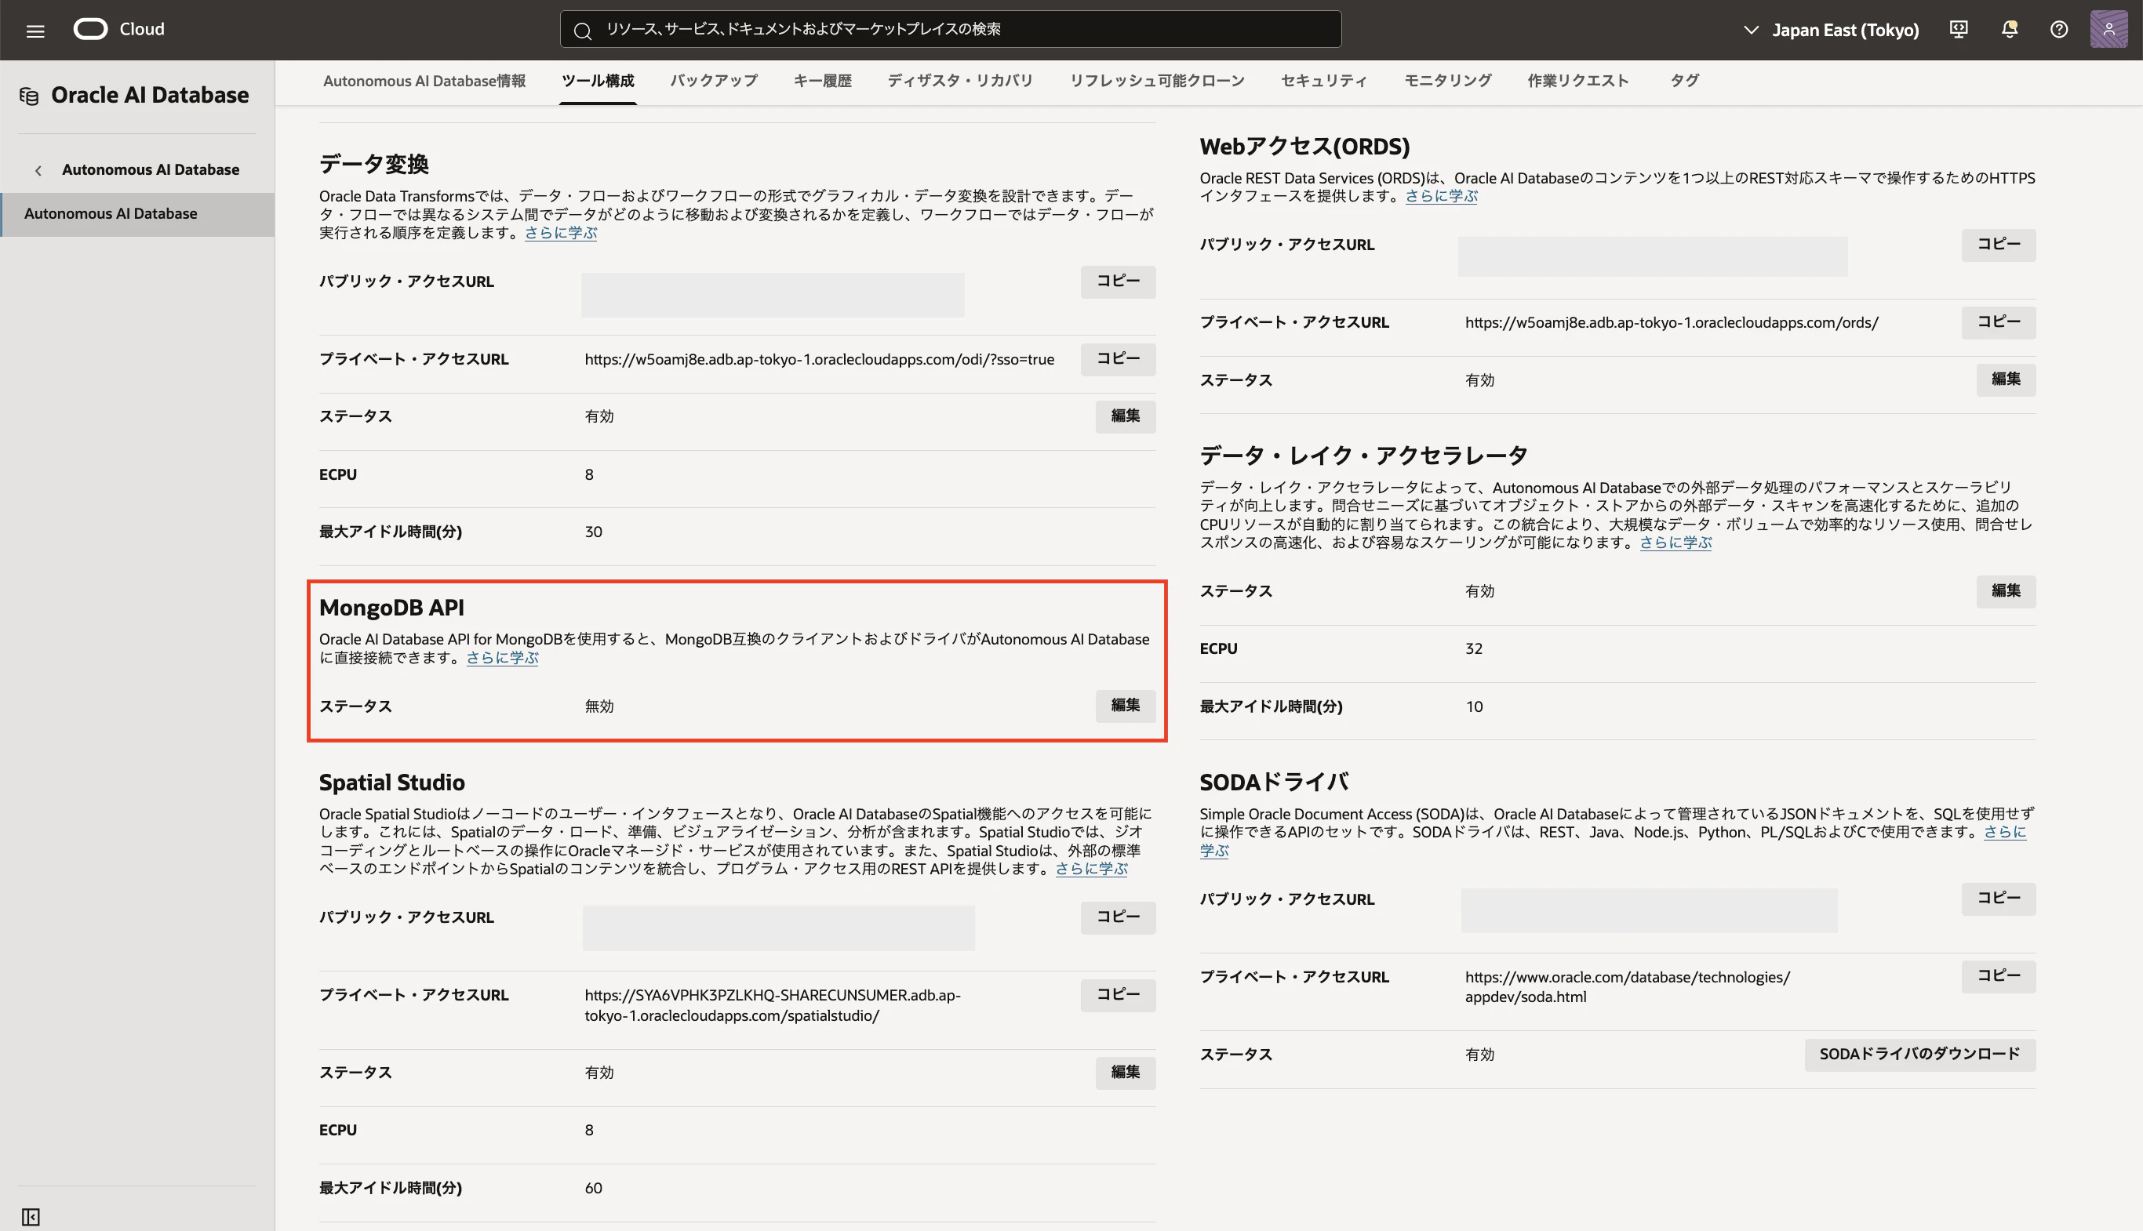2143x1231 pixels.
Task: Open the Cloud Shell developer tools icon
Action: point(1959,30)
